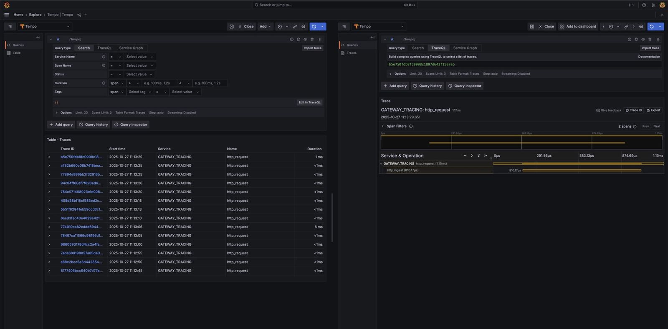Shift right pane time range backward
This screenshot has width=668, height=329.
(x=603, y=26)
